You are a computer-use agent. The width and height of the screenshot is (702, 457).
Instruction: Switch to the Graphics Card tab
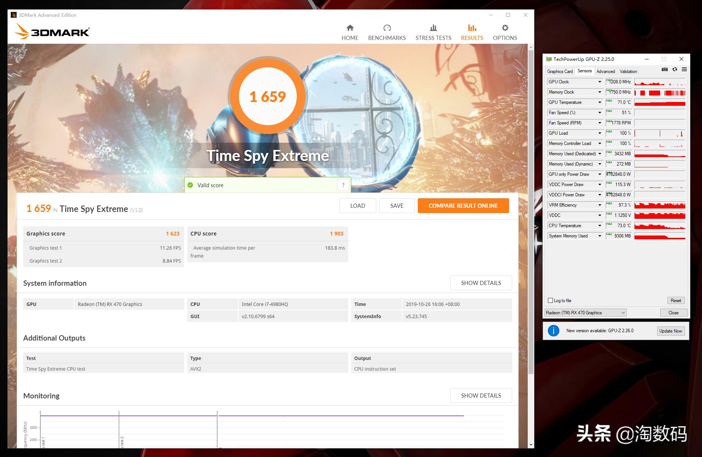559,72
